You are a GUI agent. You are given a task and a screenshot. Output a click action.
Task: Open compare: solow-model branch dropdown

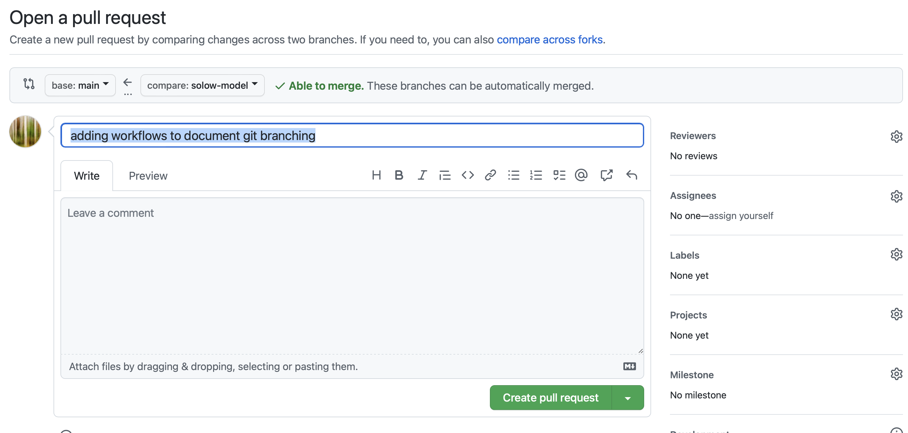[202, 85]
